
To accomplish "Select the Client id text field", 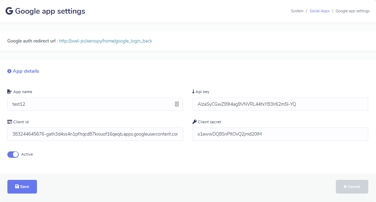I will [95, 134].
